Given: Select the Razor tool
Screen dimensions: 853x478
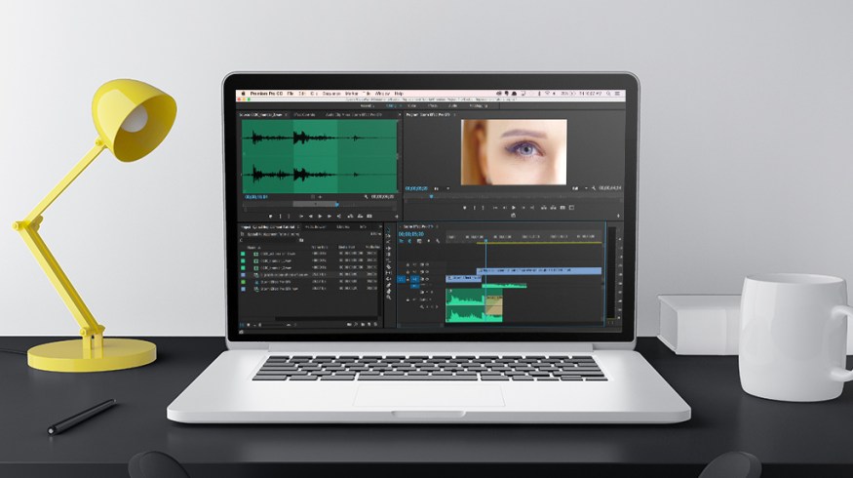Looking at the screenshot, I should point(388,266).
